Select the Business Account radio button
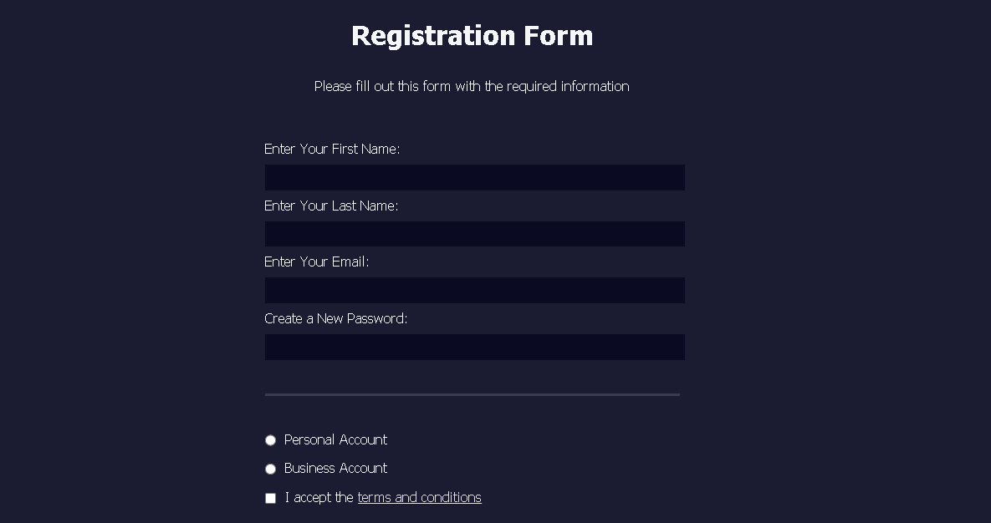 tap(270, 469)
